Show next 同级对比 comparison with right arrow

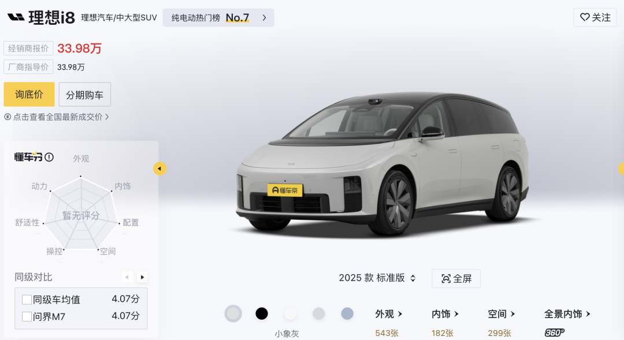point(142,277)
